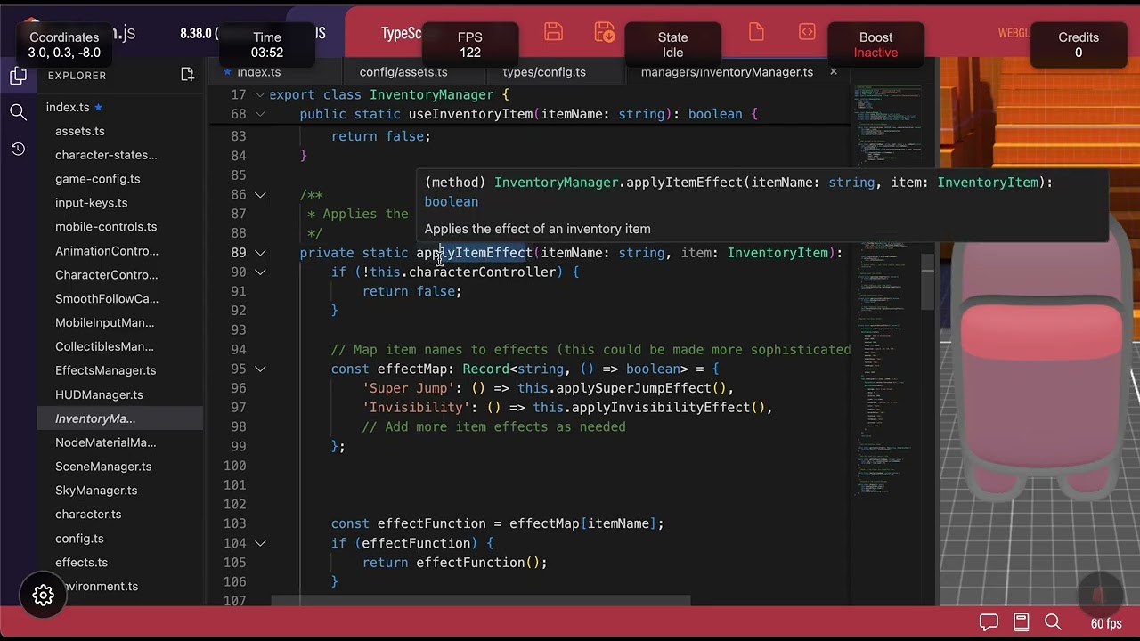Image resolution: width=1140 pixels, height=641 pixels.
Task: Close the managers/InventoryManager.ts tab
Action: tap(834, 72)
